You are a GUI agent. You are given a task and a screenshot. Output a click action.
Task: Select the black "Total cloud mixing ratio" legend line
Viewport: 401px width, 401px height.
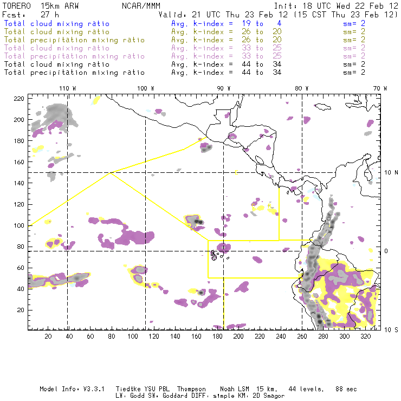point(57,64)
